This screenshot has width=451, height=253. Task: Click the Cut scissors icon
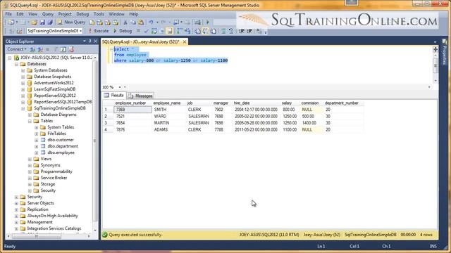click(x=125, y=22)
